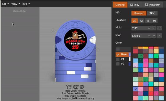Choose chip size 48
Image resolution: width=166 pixels, height=101 pixels.
tap(148, 21)
